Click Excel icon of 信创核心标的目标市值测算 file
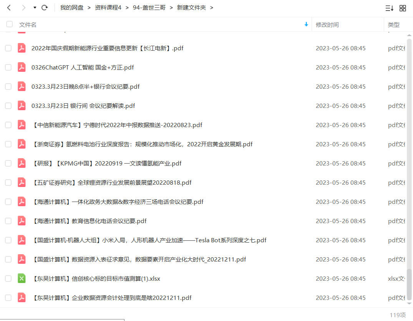The width and height of the screenshot is (413, 321). tap(22, 278)
